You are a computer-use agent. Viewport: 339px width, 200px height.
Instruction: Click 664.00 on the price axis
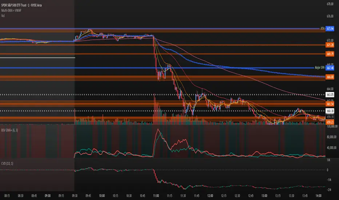tap(330, 89)
